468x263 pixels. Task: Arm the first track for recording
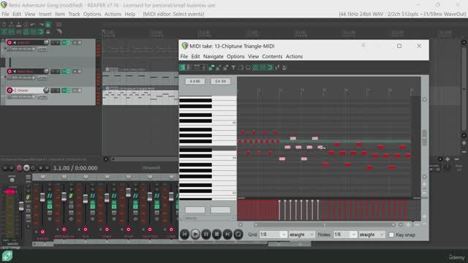coord(10,42)
